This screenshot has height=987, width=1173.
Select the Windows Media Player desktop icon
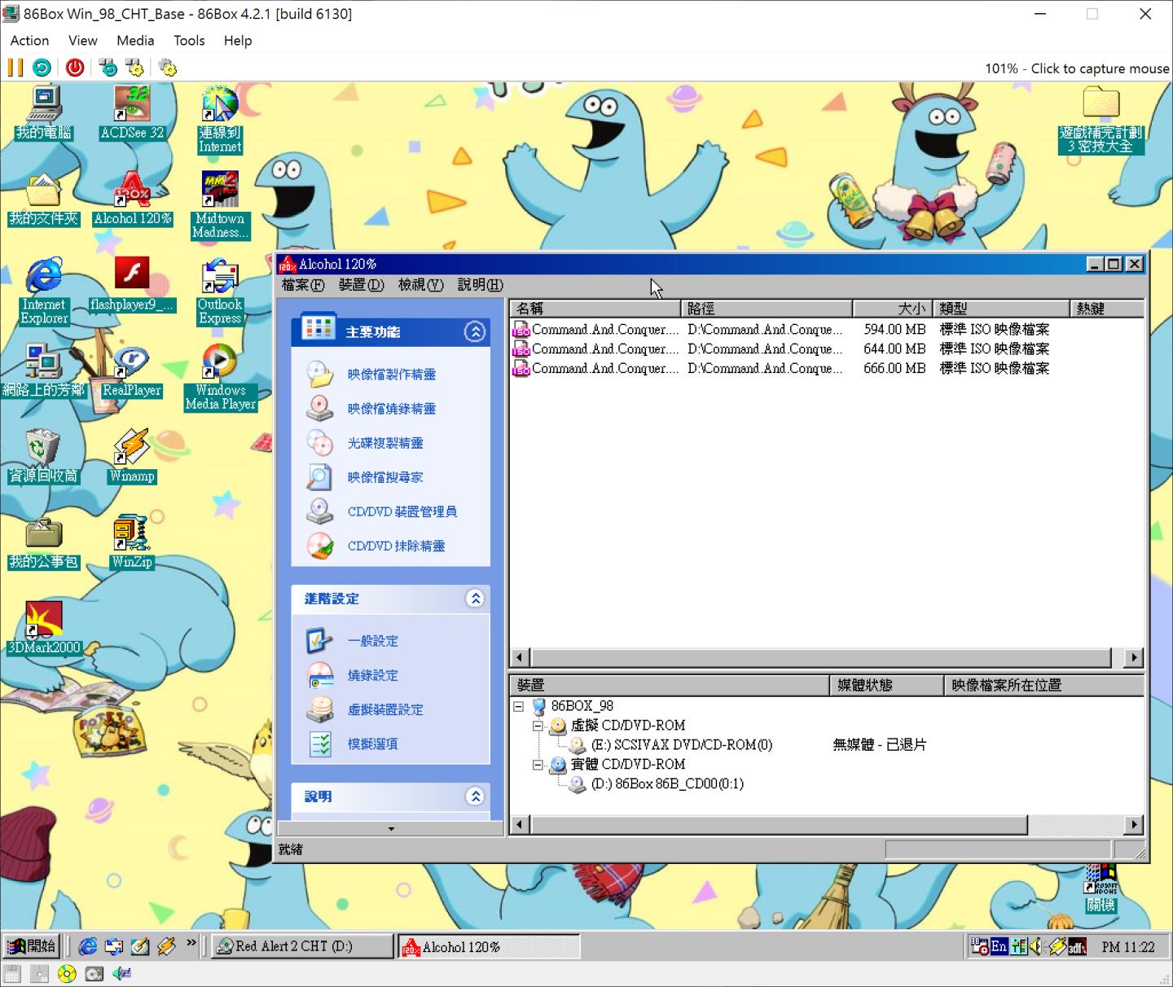click(220, 377)
